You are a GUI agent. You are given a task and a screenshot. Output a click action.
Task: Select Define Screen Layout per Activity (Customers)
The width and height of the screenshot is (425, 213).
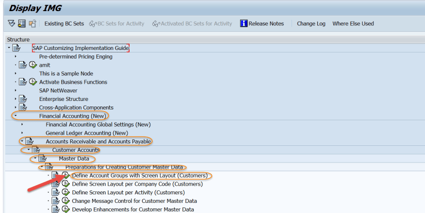point(129,192)
